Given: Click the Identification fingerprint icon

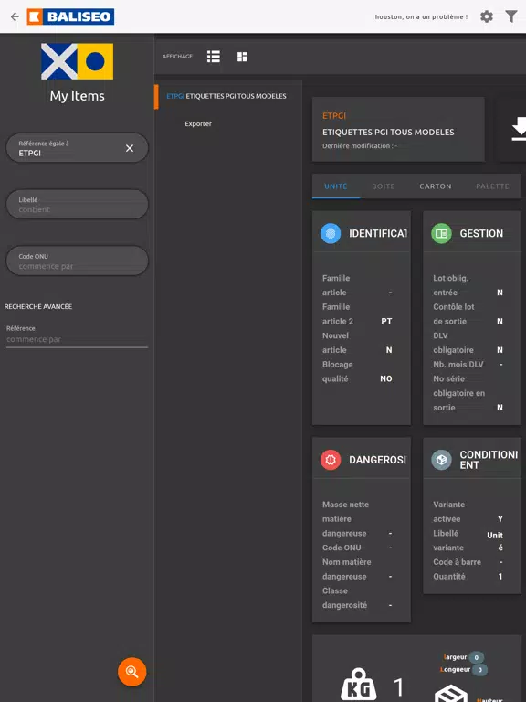Looking at the screenshot, I should coord(331,233).
